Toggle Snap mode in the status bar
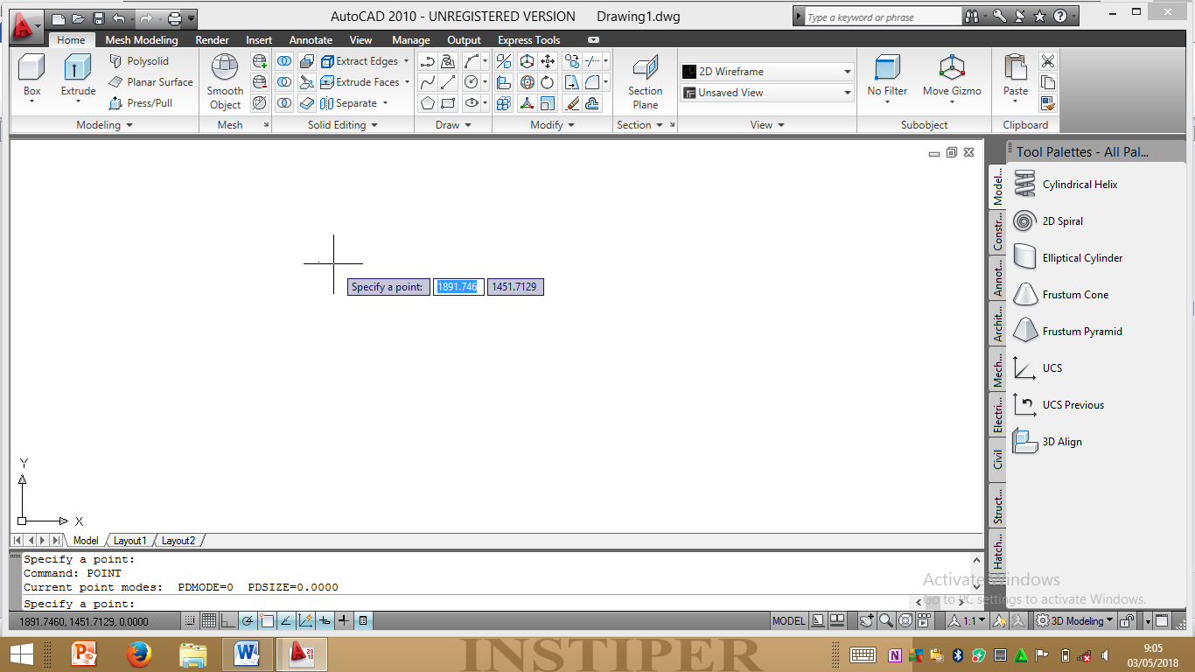1195x672 pixels. tap(191, 620)
